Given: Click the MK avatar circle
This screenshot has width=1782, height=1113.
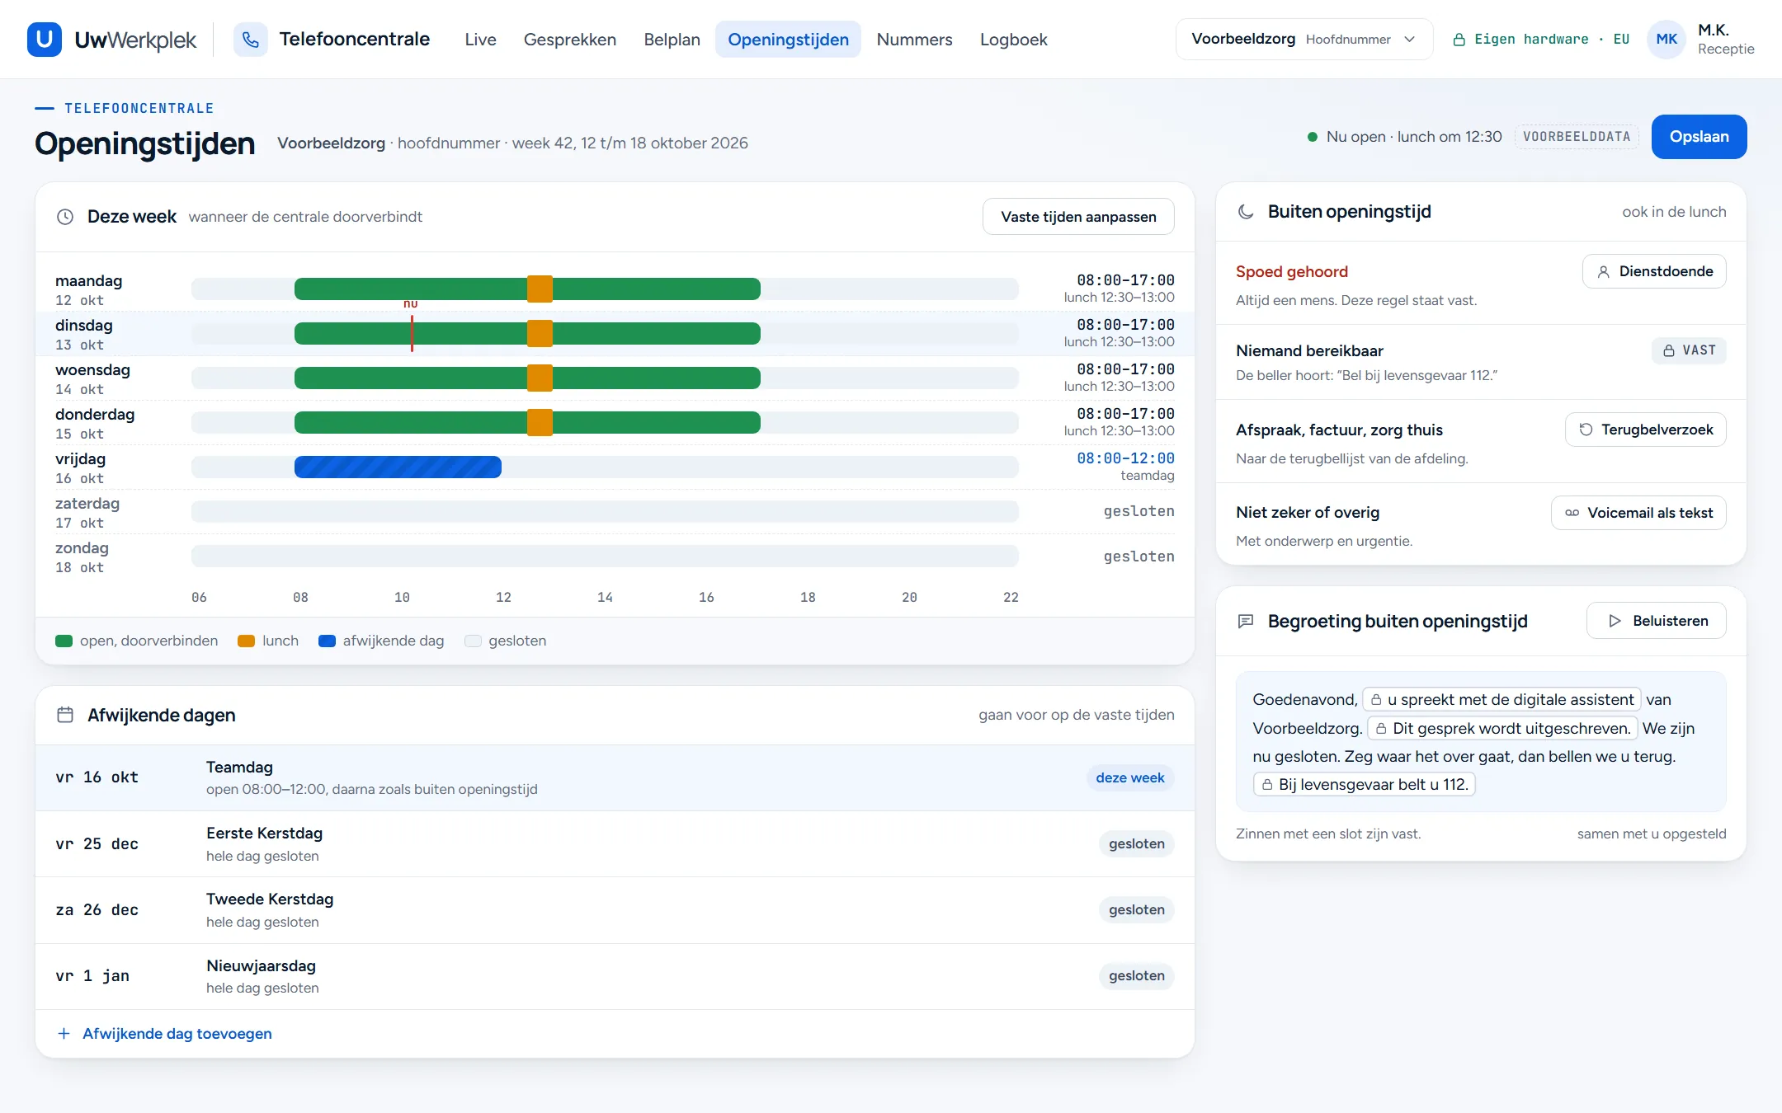Looking at the screenshot, I should (x=1666, y=40).
